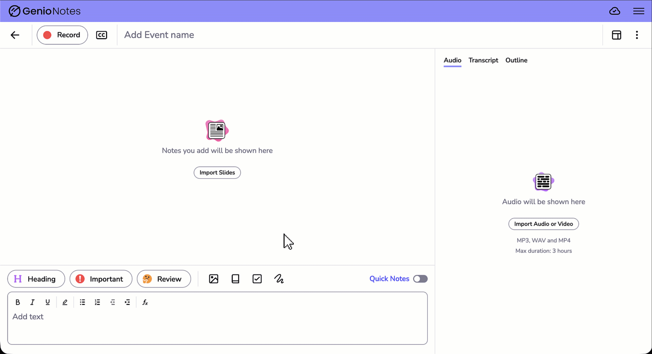
Task: Click the Add Event name field
Action: pos(159,35)
